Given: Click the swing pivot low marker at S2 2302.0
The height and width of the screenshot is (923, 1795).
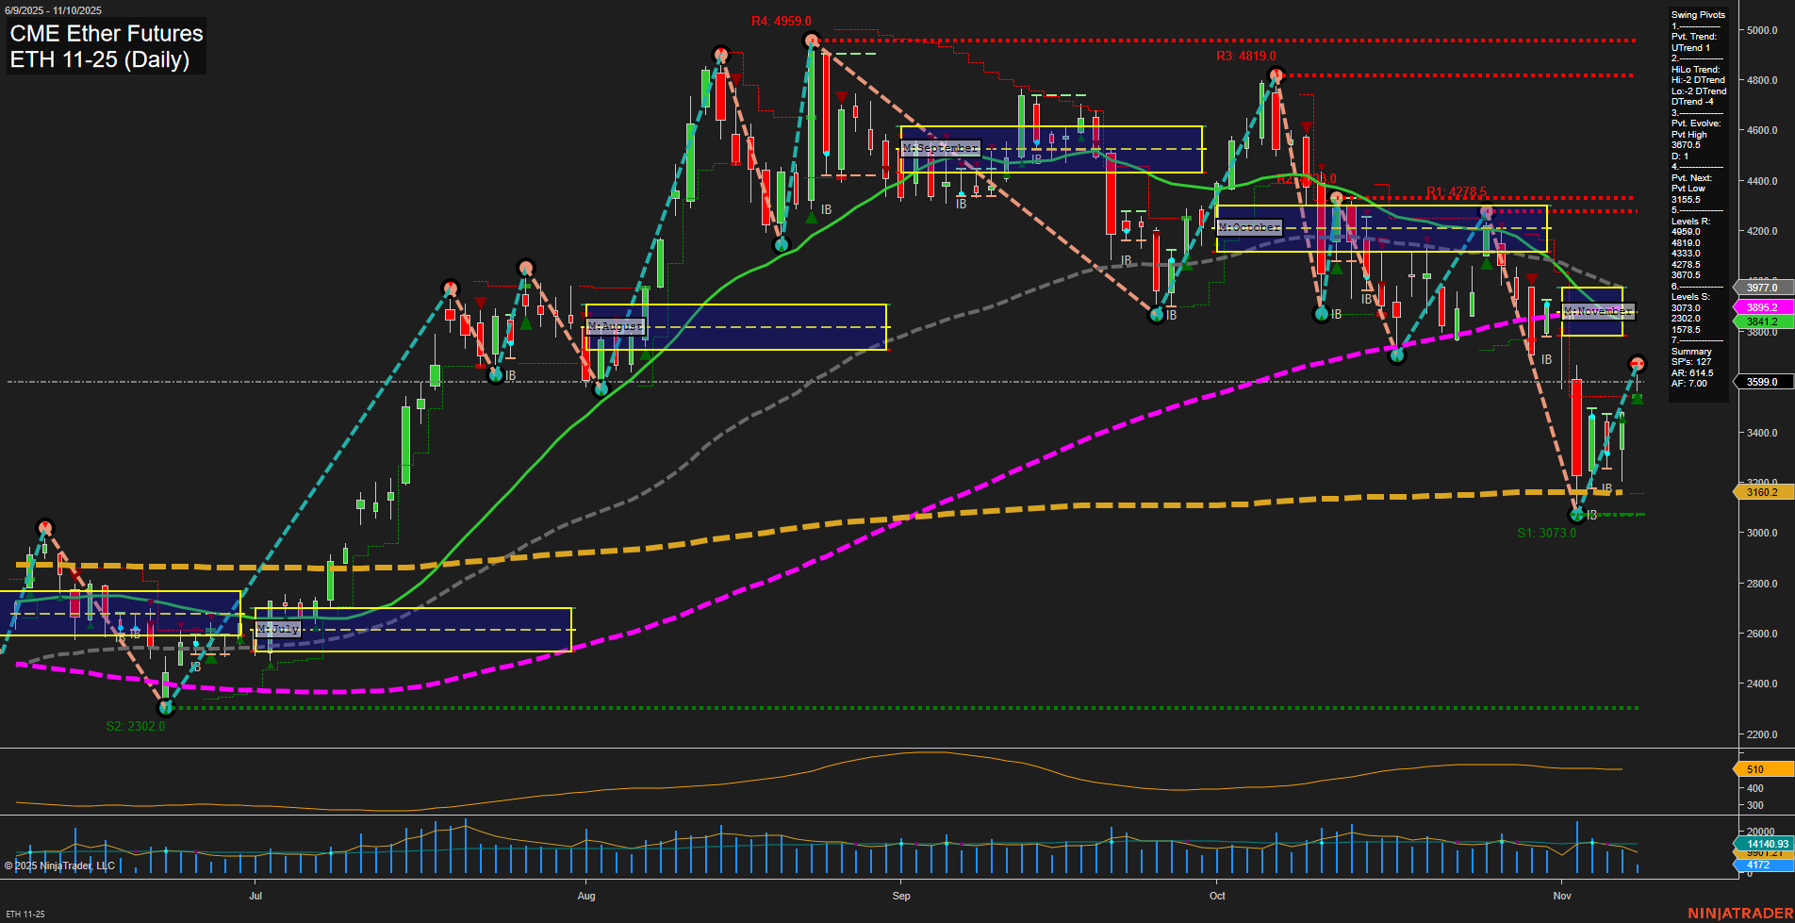Looking at the screenshot, I should coord(166,707).
